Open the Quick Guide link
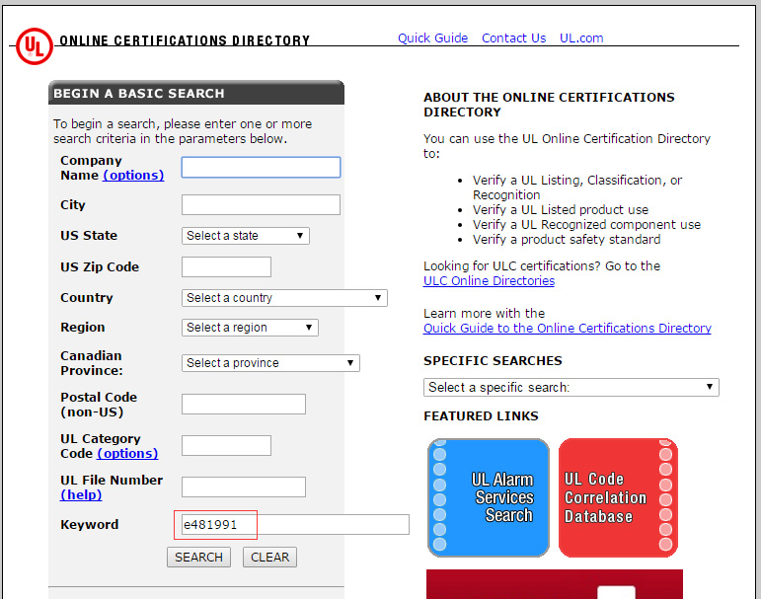The image size is (761, 599). (432, 37)
